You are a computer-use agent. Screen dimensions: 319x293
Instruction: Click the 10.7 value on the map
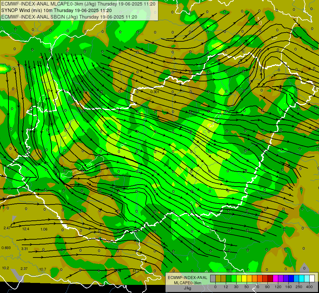(42, 270)
